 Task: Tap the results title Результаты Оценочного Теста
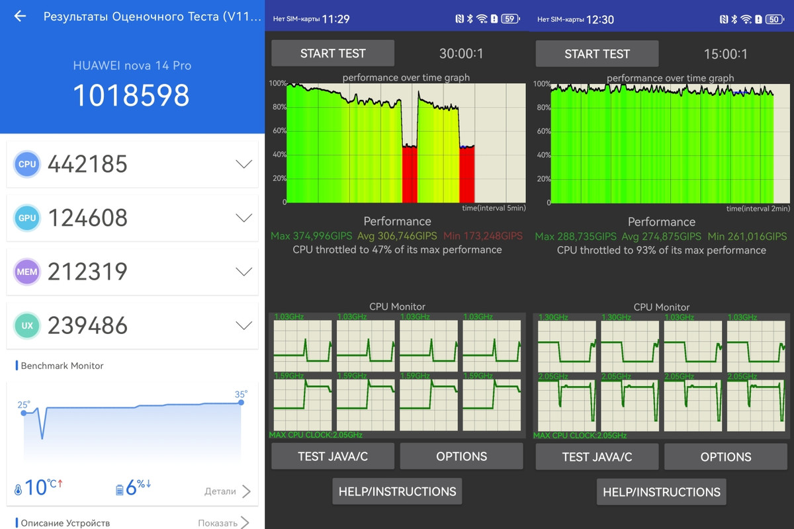coord(152,16)
